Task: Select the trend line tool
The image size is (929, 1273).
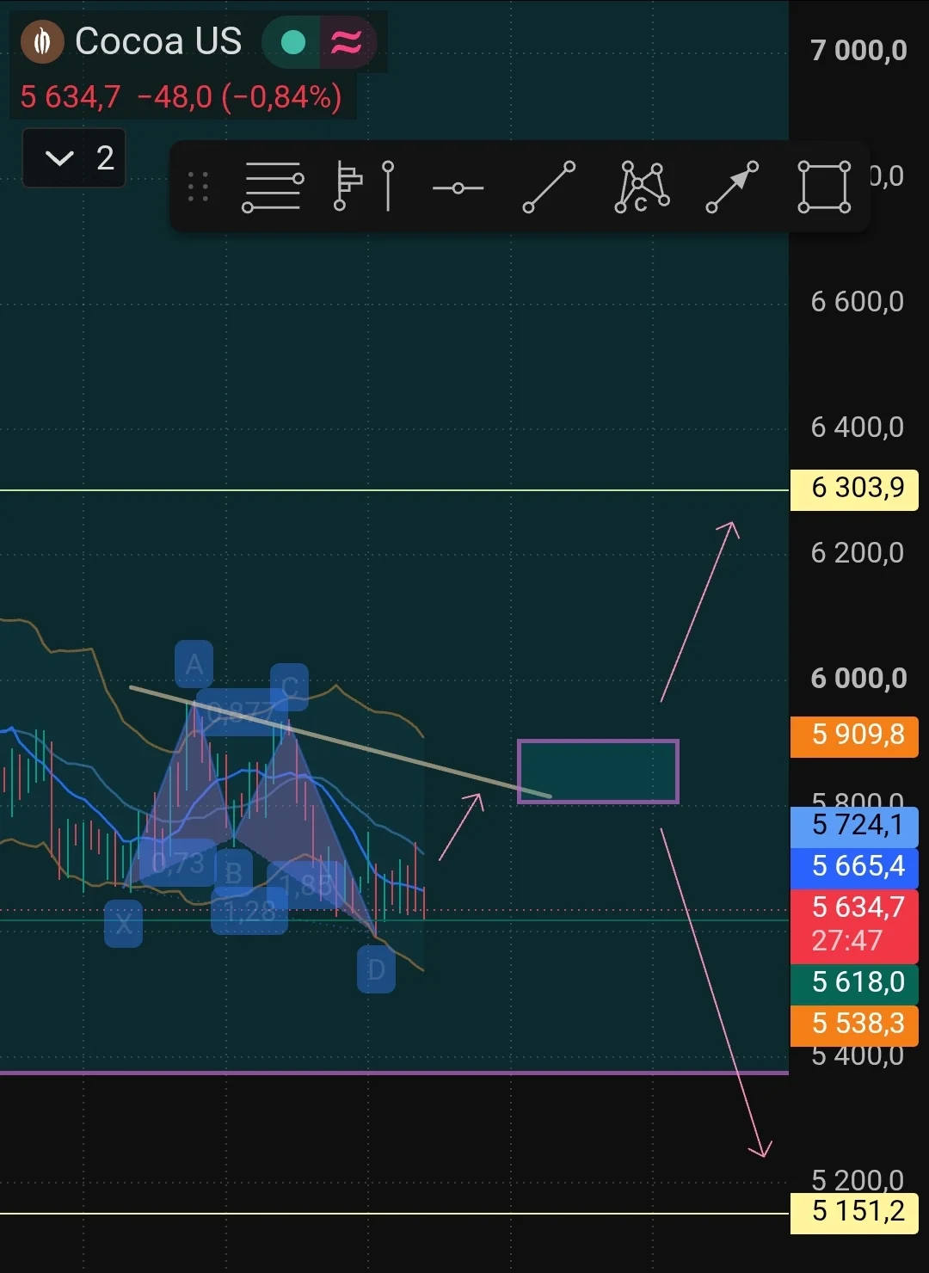Action: point(549,187)
